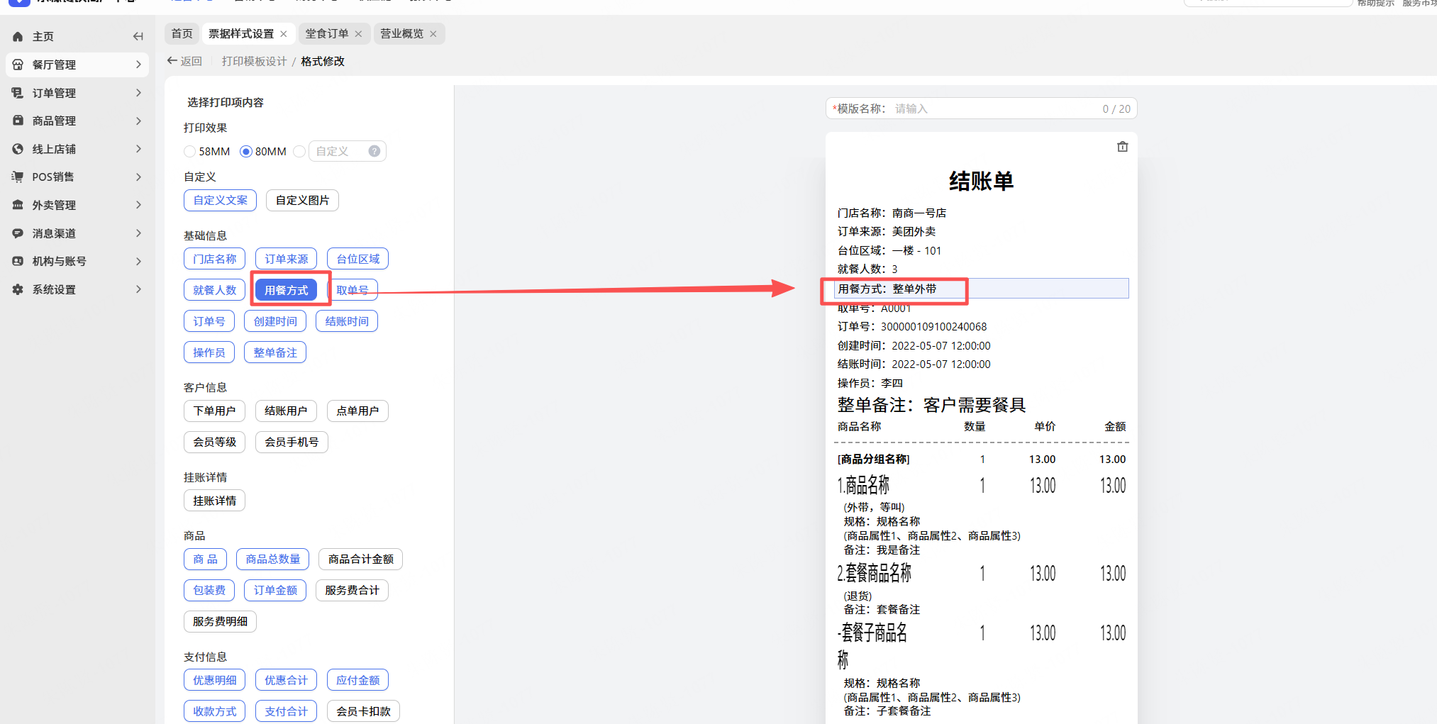
Task: Add the 结账用户 print item
Action: click(x=287, y=411)
